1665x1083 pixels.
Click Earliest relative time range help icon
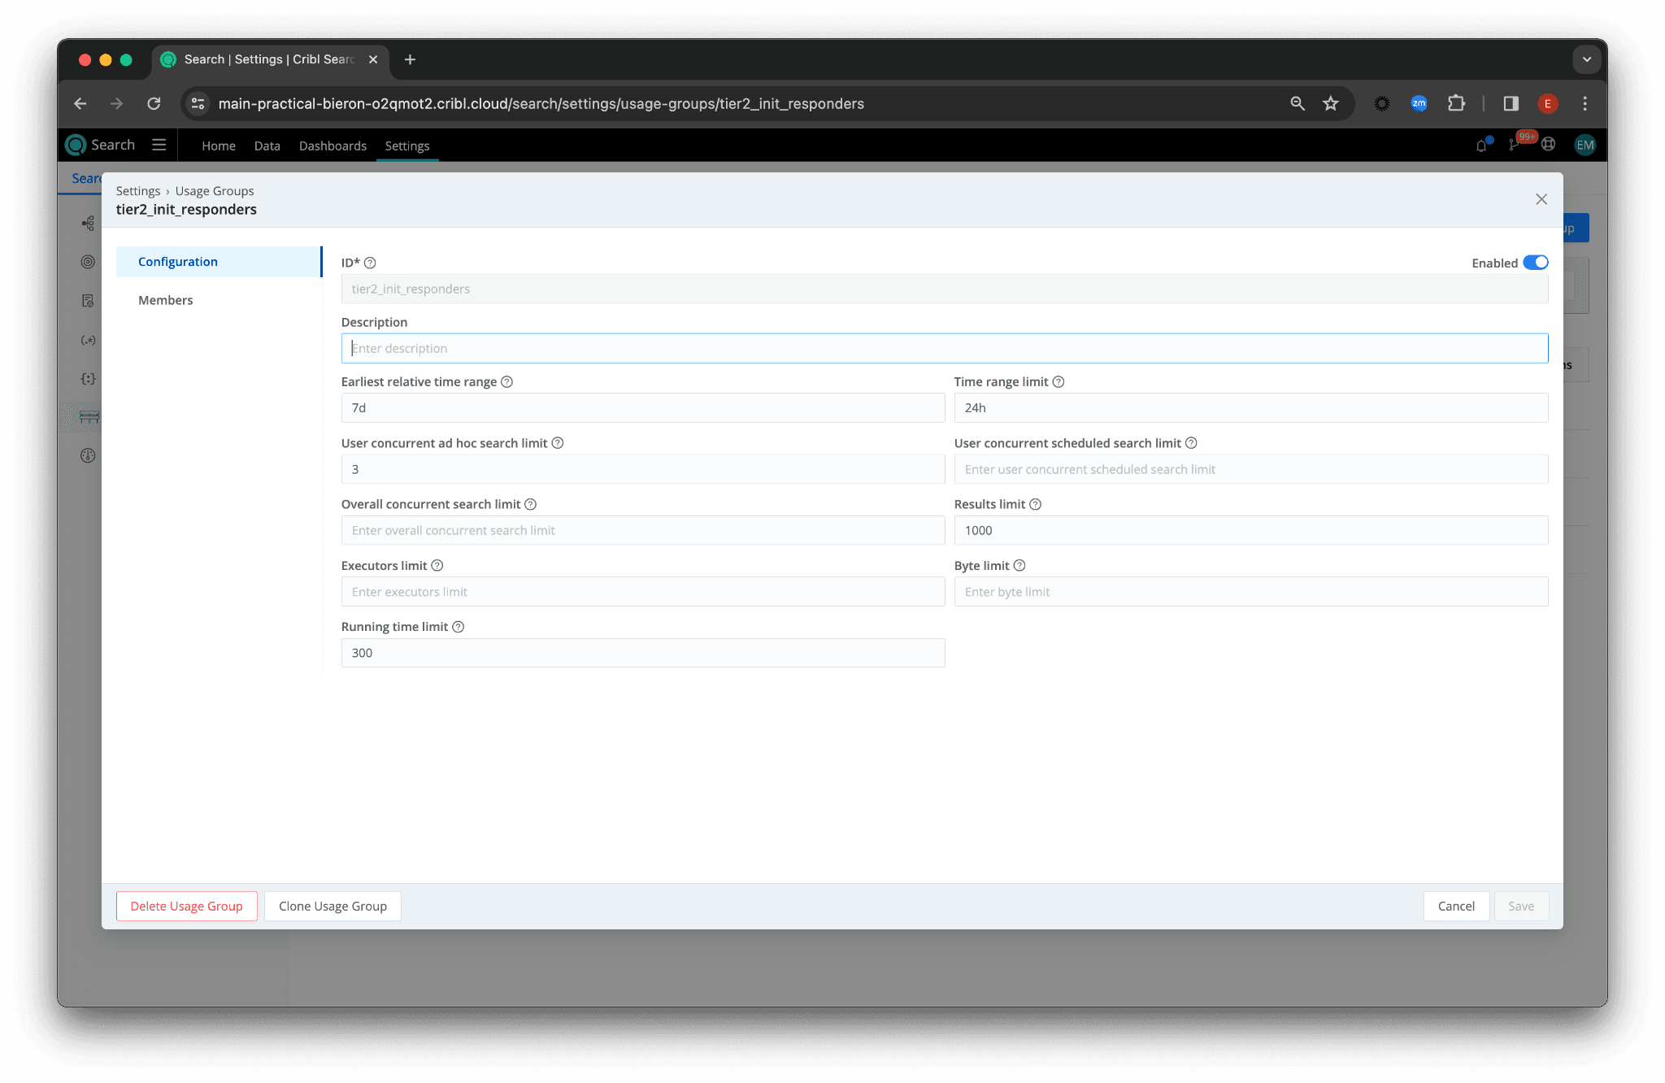506,382
